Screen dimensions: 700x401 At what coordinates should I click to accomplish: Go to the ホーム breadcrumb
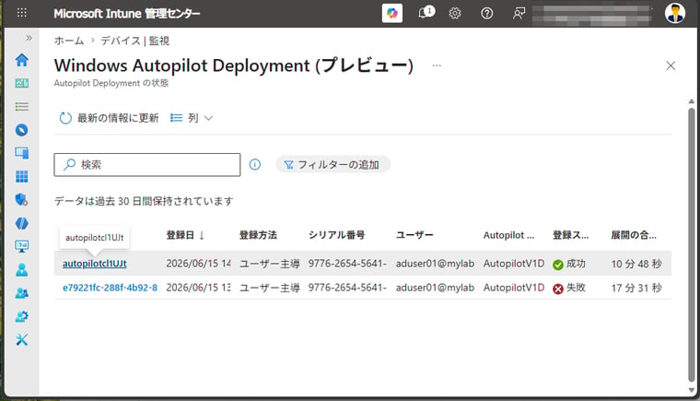pos(69,41)
